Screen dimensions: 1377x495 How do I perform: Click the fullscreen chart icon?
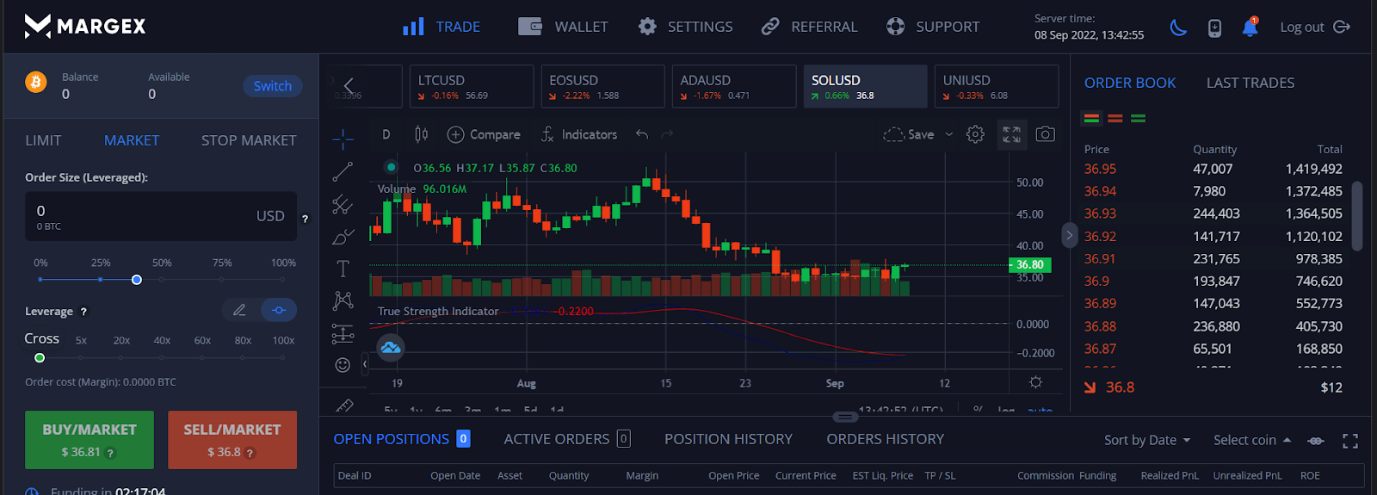[1011, 134]
